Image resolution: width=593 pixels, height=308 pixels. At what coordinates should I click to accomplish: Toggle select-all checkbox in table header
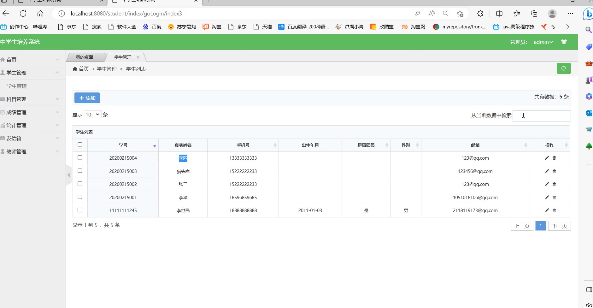80,145
